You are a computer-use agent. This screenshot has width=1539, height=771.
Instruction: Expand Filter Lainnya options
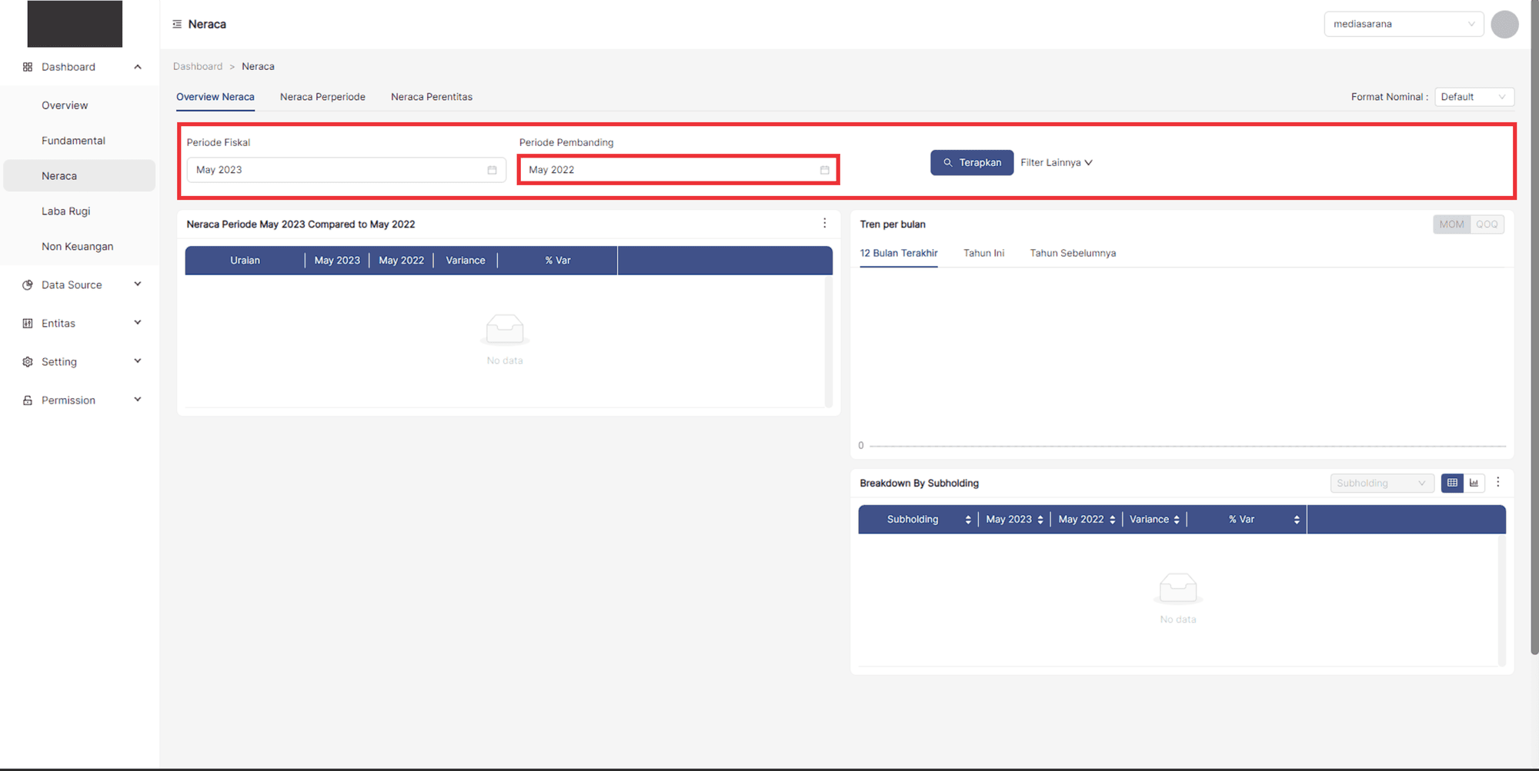[x=1056, y=163]
